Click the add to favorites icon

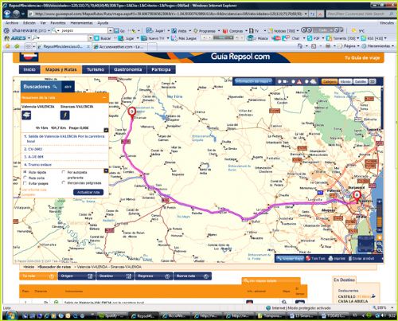17,46
